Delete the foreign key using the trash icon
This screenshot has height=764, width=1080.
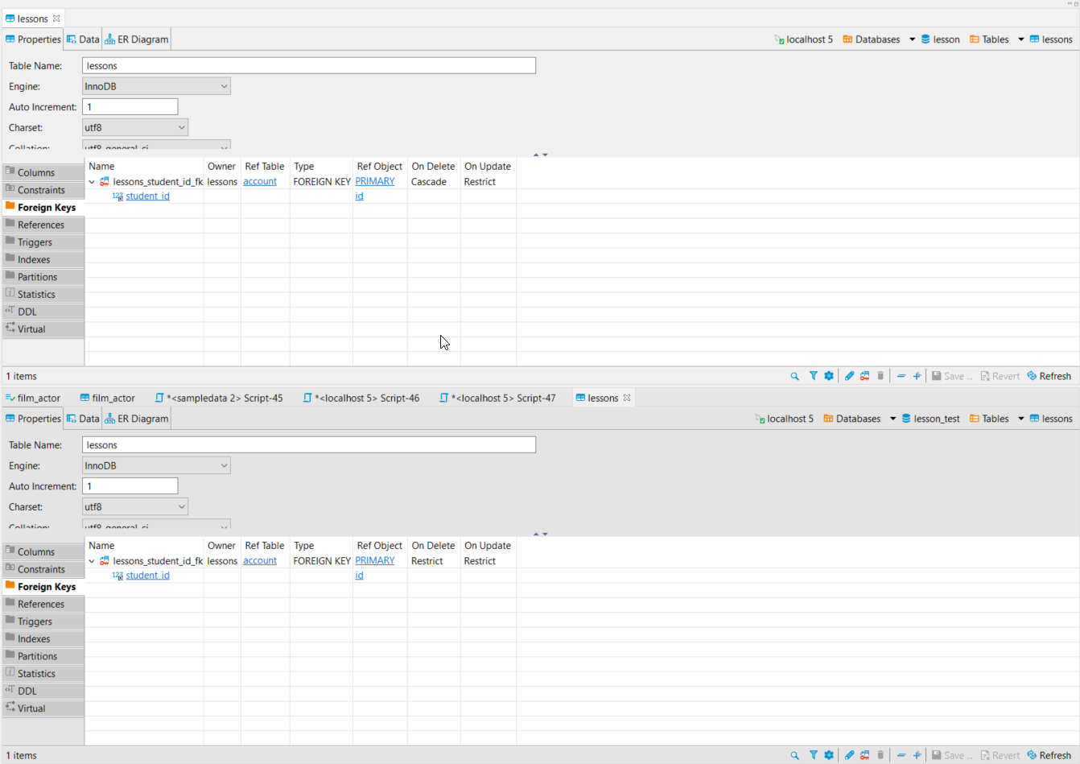point(880,375)
